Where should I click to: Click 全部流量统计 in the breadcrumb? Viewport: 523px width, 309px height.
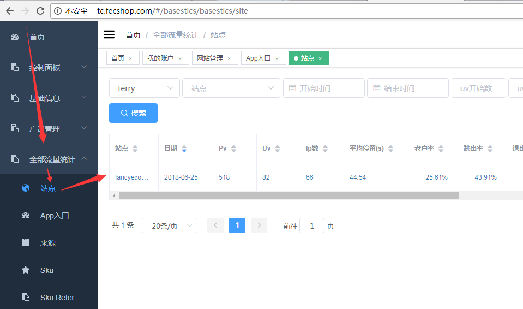point(176,35)
